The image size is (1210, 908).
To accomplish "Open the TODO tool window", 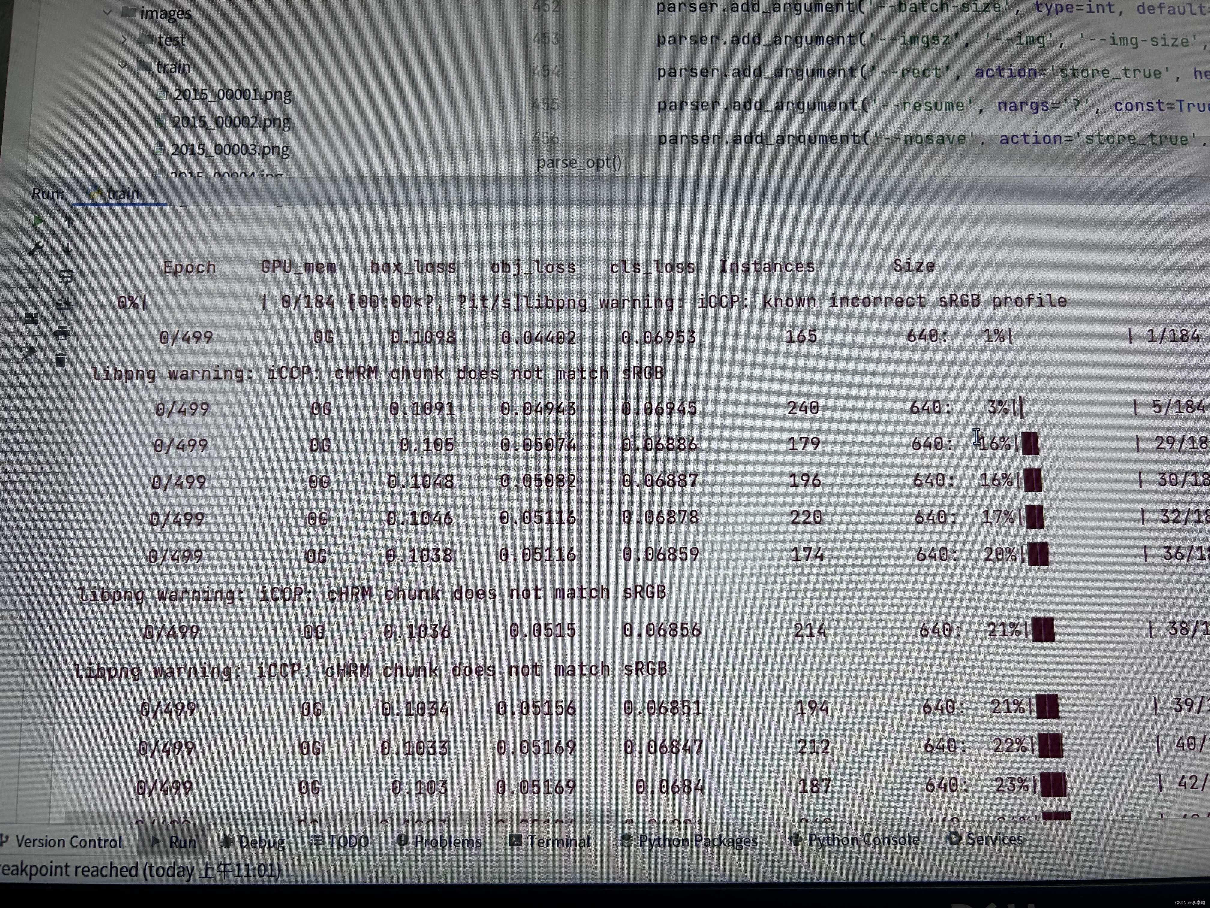I will 340,841.
